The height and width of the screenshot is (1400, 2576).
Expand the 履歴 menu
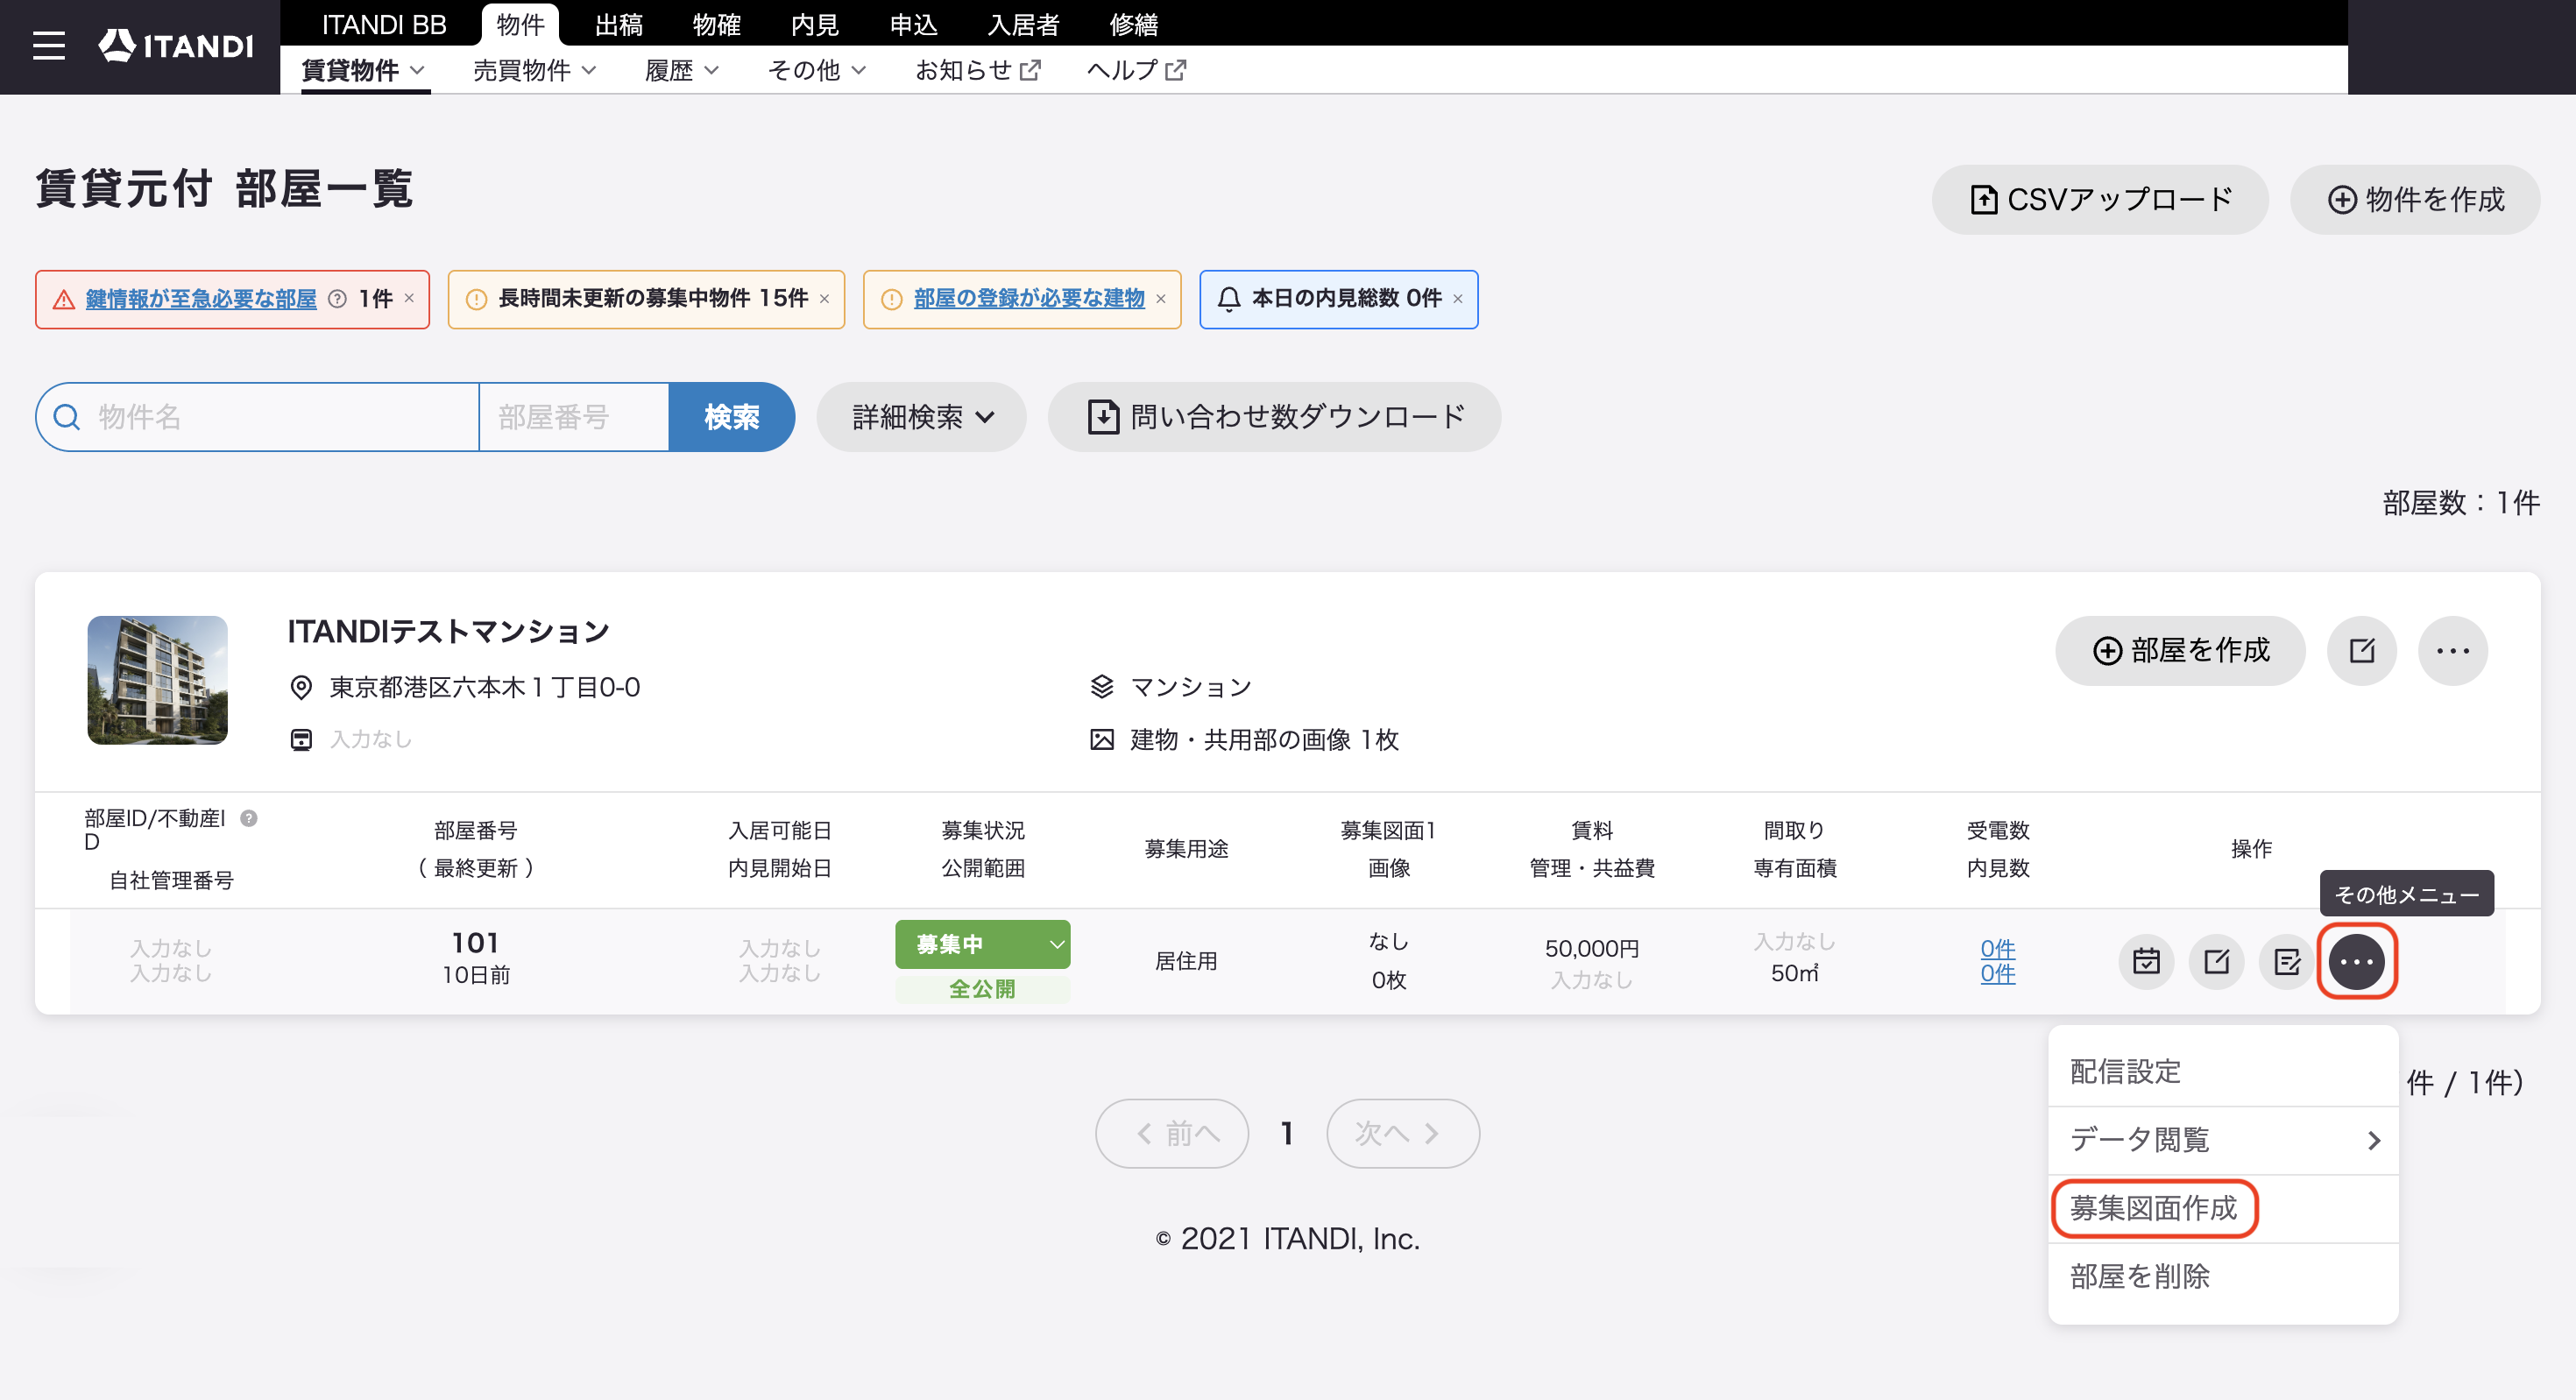coord(682,70)
